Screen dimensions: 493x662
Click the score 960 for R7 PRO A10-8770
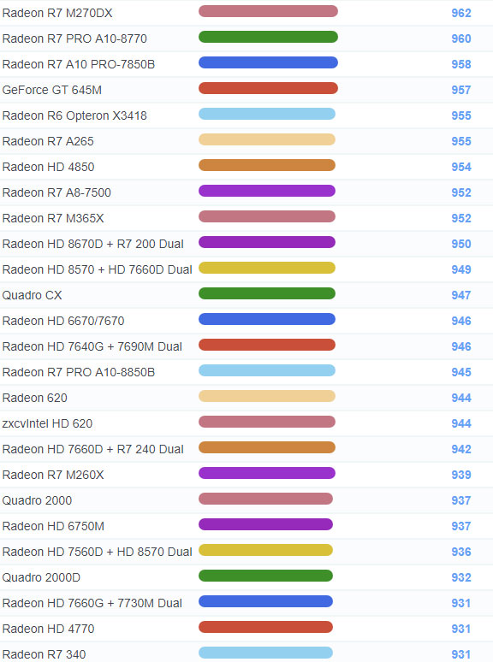click(460, 38)
